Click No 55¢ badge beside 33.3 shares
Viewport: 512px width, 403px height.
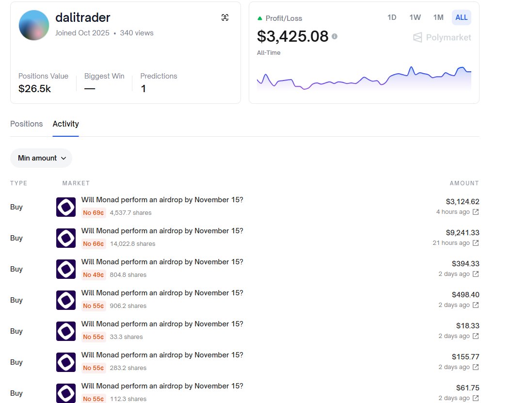(x=94, y=337)
